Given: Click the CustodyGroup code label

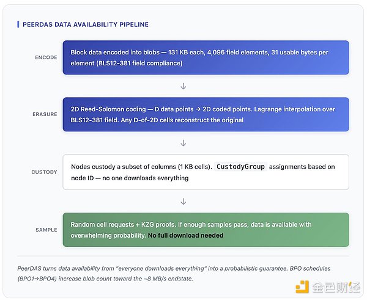Looking at the screenshot, I should click(x=241, y=166).
